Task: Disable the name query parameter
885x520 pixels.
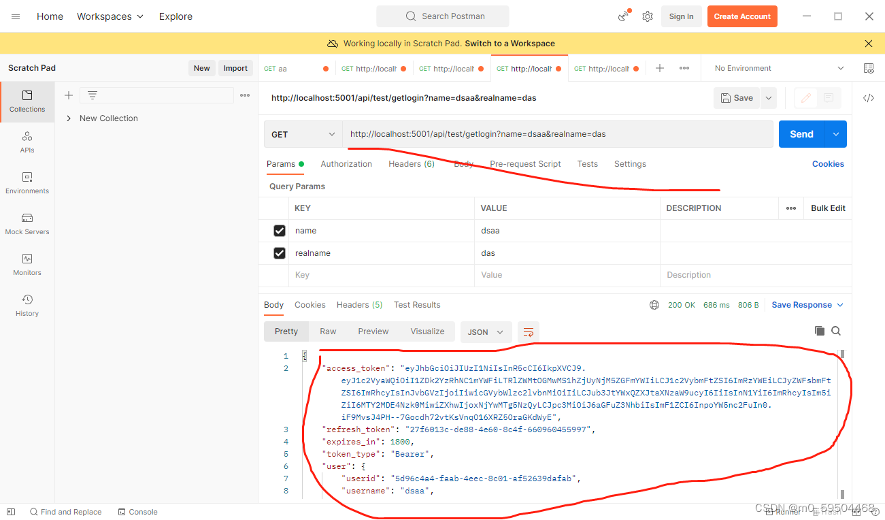Action: 280,230
